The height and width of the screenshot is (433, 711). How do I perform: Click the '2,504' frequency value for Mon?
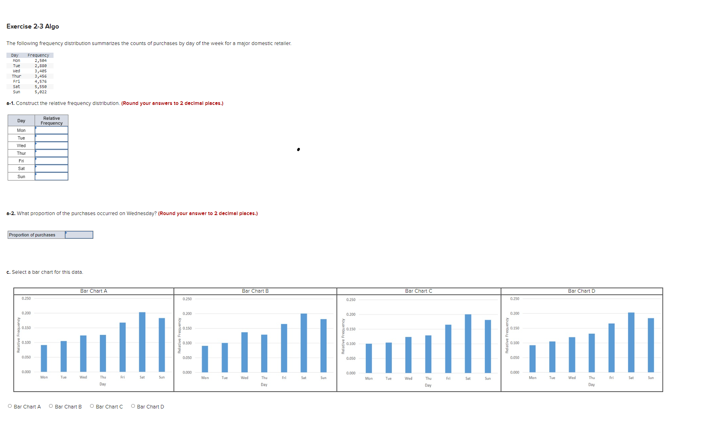(x=41, y=61)
